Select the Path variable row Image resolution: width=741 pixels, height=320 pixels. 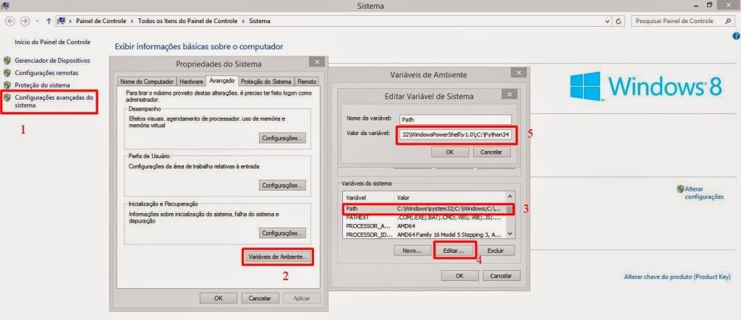(425, 209)
